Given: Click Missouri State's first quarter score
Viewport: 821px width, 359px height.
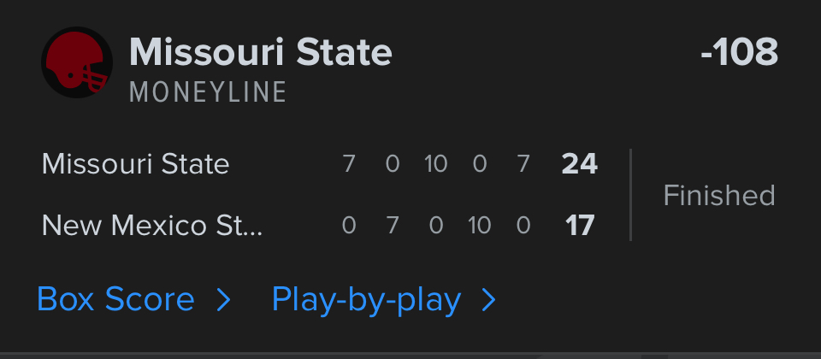Looking at the screenshot, I should (348, 163).
